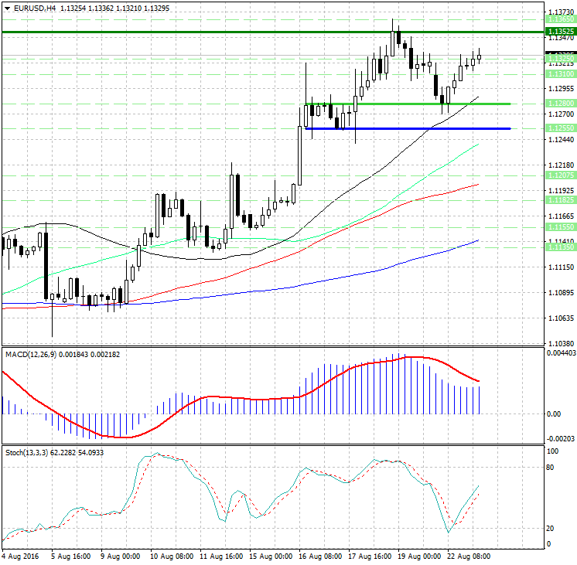Image resolution: width=577 pixels, height=565 pixels.
Task: Select the 1.13100 price level label
Action: [561, 74]
